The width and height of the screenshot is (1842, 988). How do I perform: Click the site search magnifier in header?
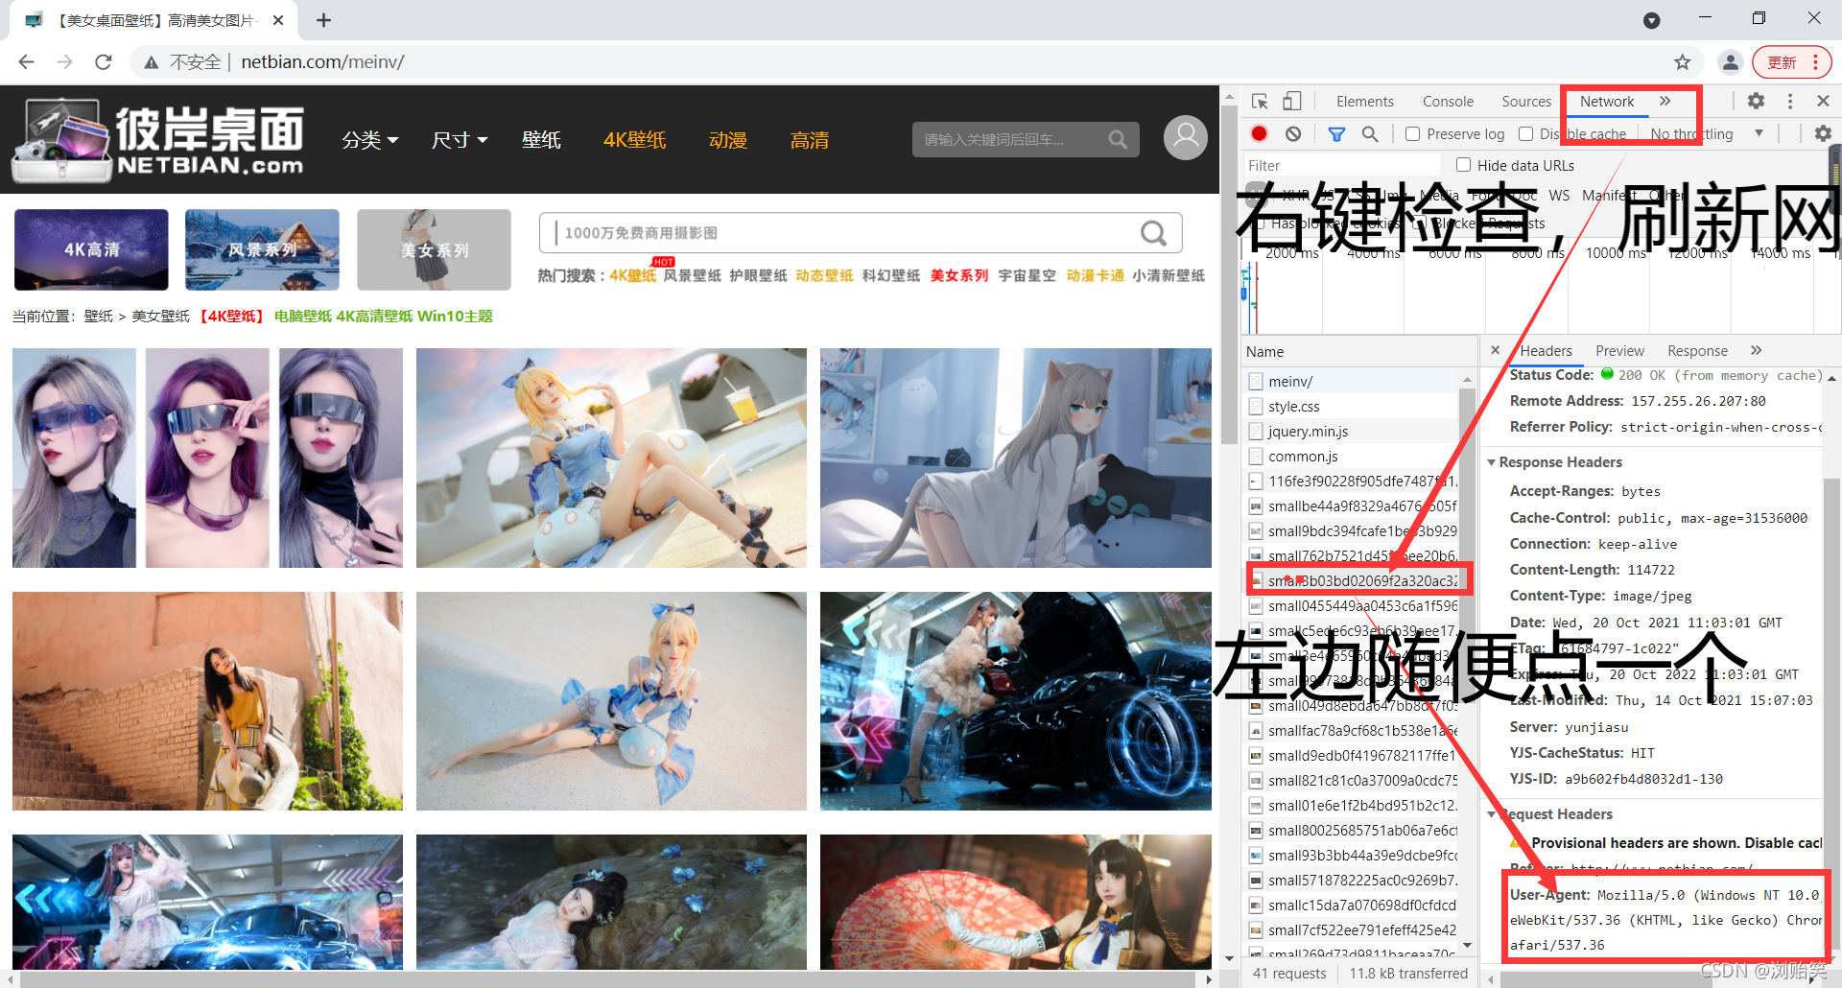pyautogui.click(x=1118, y=140)
